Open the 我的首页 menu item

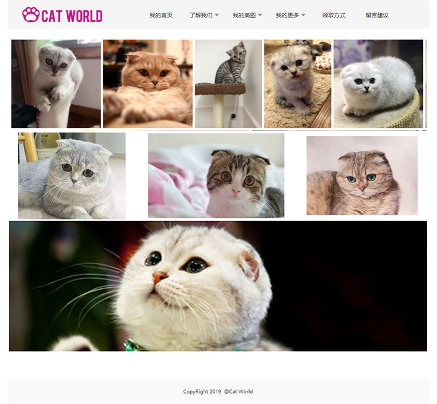161,15
